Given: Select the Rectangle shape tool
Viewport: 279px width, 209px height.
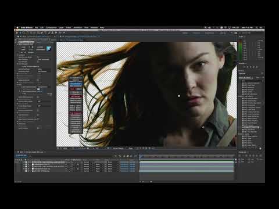Looking at the screenshot, I should coord(38,33).
